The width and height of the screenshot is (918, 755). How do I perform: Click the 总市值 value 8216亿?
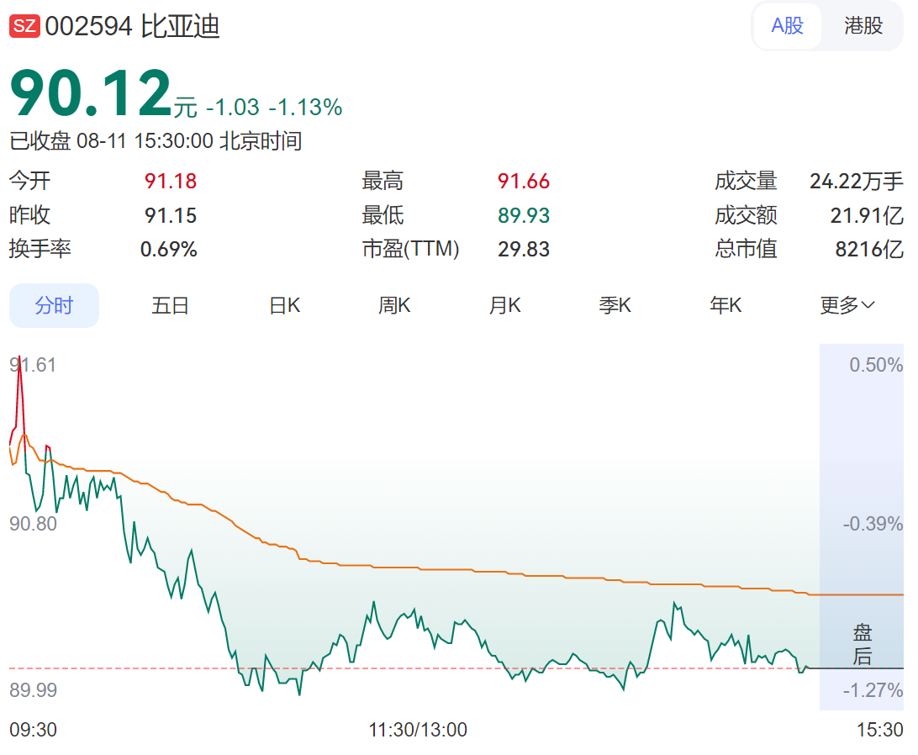click(869, 249)
